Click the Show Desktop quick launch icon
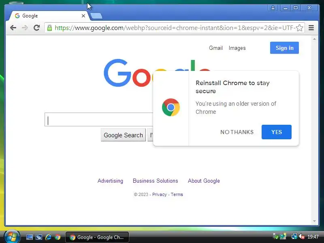The height and width of the screenshot is (243, 324). (29, 237)
